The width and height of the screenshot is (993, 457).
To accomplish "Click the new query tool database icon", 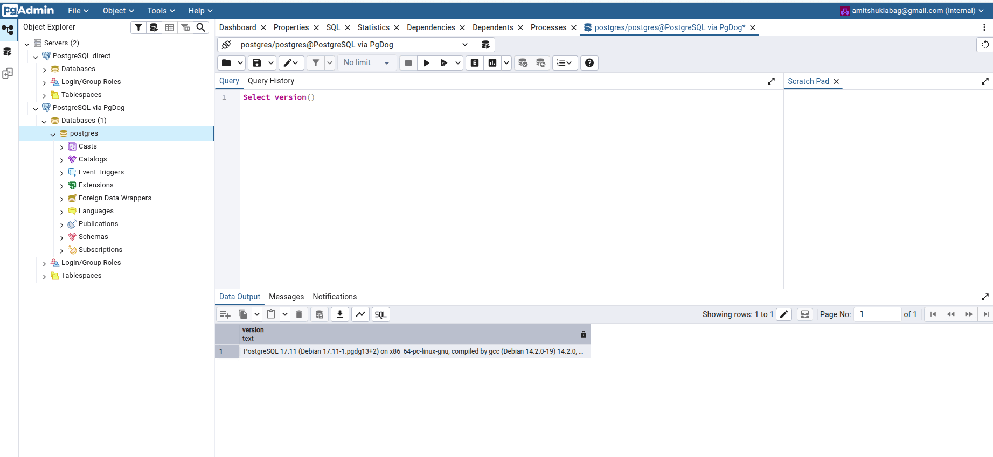I will click(485, 45).
